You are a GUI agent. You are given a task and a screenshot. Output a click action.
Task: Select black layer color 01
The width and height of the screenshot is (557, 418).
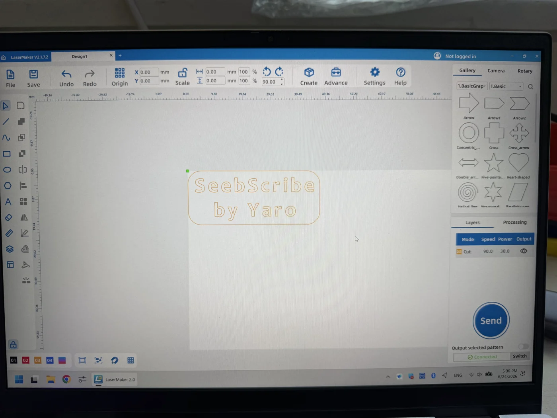(14, 360)
